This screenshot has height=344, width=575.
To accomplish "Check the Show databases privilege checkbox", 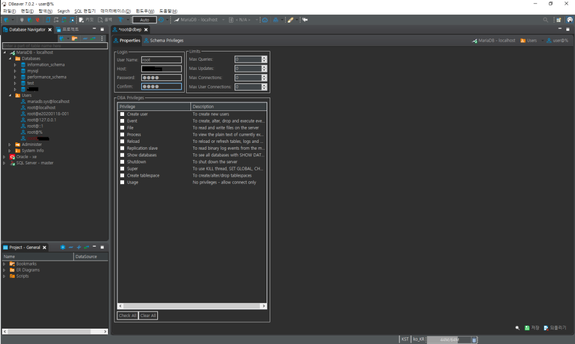I will pos(122,155).
